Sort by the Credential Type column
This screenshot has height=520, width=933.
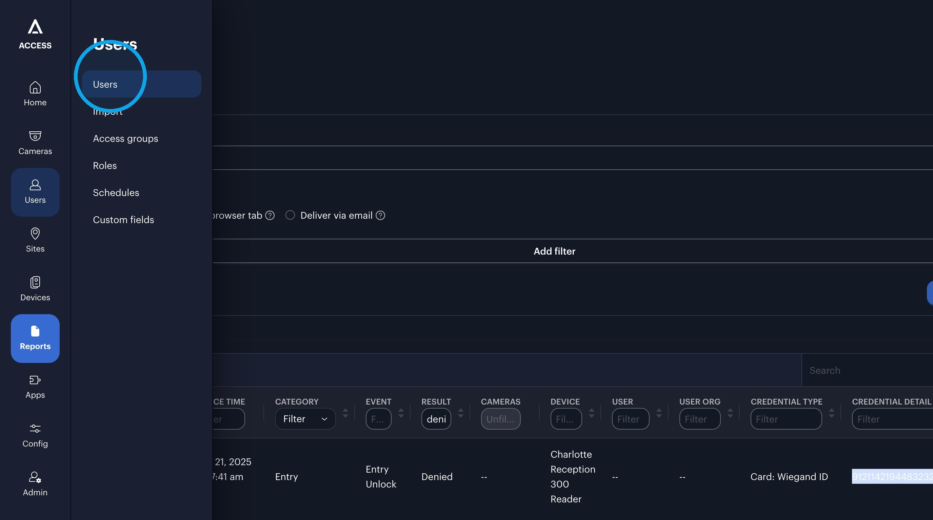[x=832, y=413]
